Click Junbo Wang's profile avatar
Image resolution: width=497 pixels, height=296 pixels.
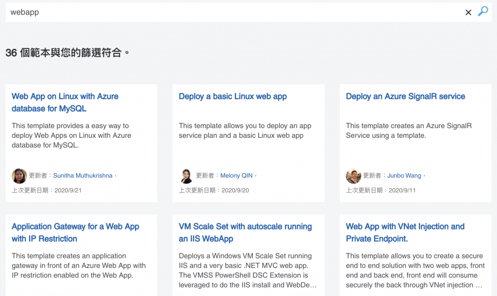(353, 176)
